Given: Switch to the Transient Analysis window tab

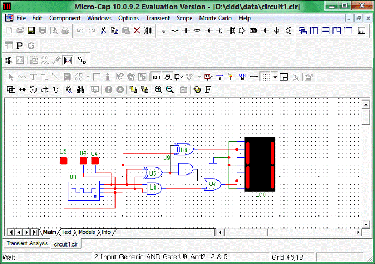Looking at the screenshot, I should 27,244.
